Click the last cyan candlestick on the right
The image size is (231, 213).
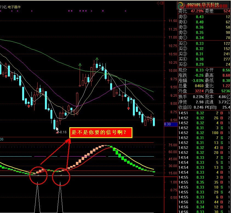pyautogui.click(x=154, y=122)
